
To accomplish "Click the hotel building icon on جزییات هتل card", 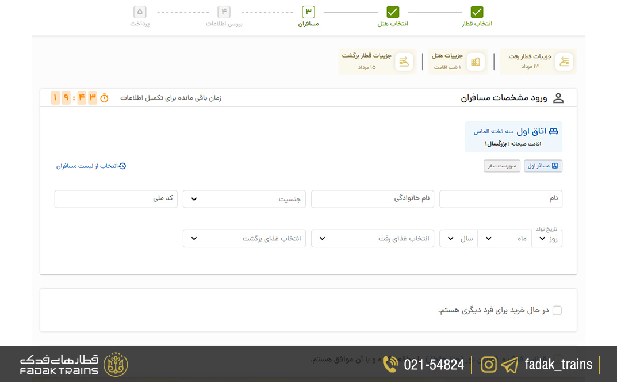I will point(476,62).
